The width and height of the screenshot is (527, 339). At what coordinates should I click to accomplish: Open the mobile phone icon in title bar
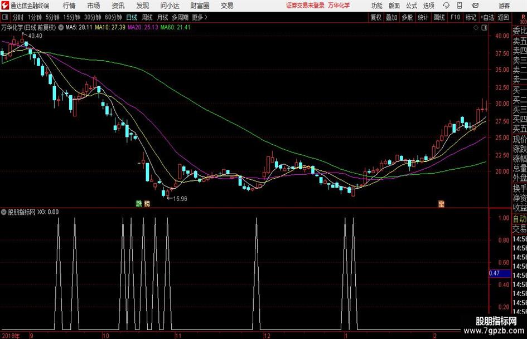pyautogui.click(x=460, y=6)
